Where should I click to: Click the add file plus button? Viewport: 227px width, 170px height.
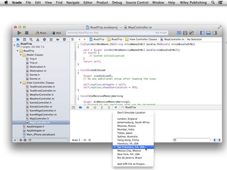[x=15, y=140]
